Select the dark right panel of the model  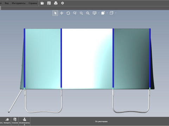click(131, 59)
